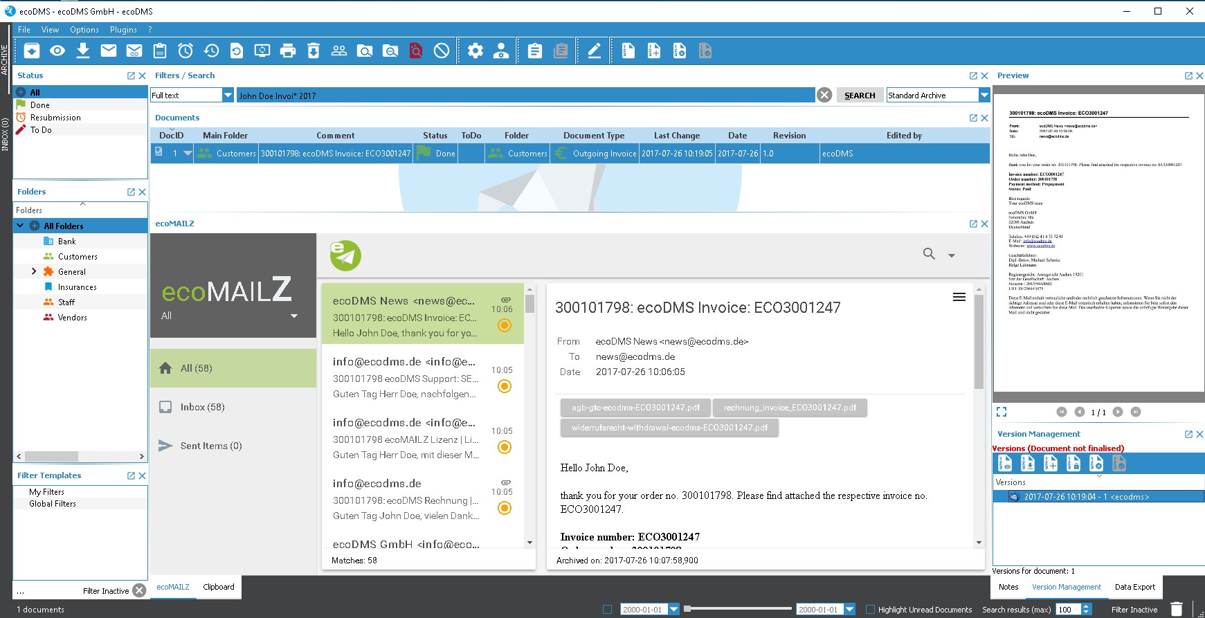This screenshot has height=618, width=1205.
Task: Open the end date dropdown in status bar
Action: (x=850, y=610)
